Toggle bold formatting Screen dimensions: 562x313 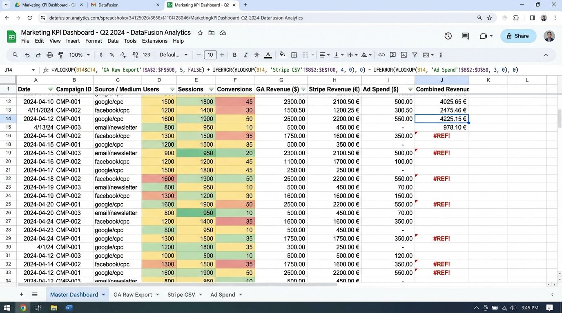point(234,55)
